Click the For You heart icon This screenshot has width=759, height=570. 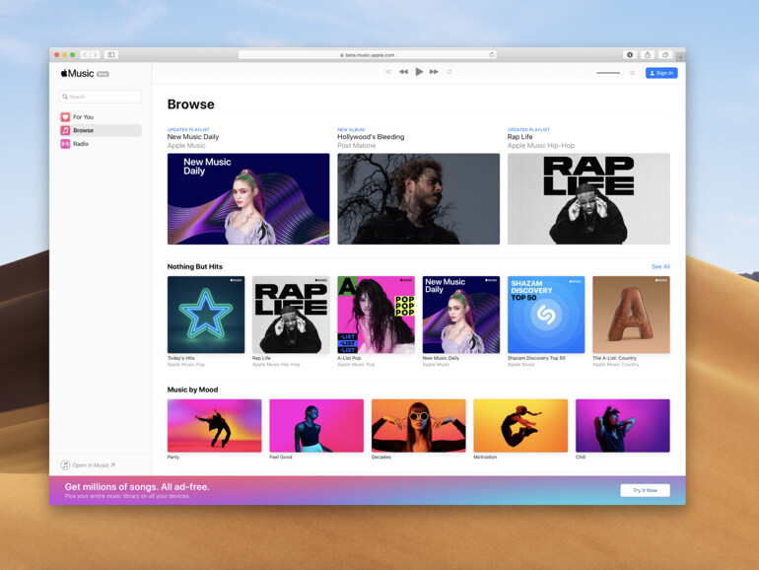(65, 116)
